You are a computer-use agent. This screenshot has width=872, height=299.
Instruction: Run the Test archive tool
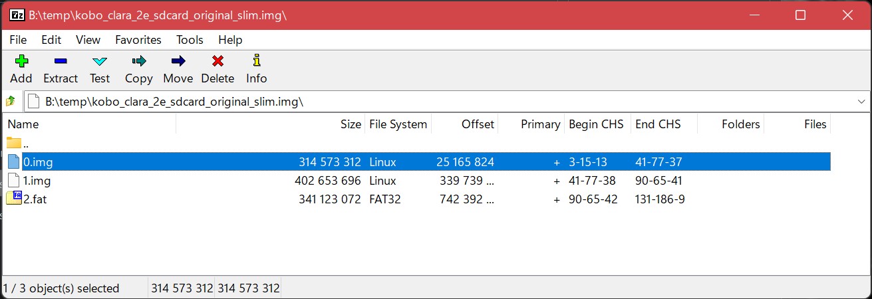[x=100, y=62]
